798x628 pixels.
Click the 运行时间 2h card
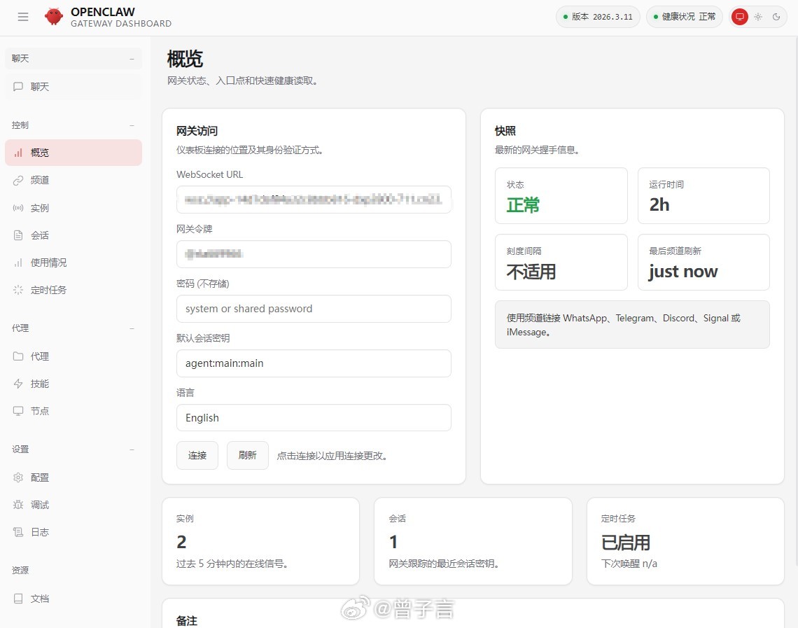pos(703,196)
